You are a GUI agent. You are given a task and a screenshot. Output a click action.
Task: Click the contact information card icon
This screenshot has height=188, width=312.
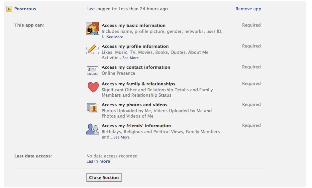(x=93, y=70)
